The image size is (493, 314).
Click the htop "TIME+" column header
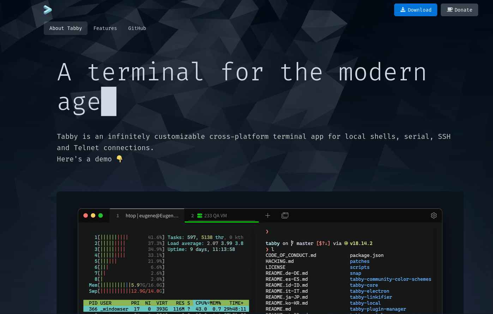236,303
